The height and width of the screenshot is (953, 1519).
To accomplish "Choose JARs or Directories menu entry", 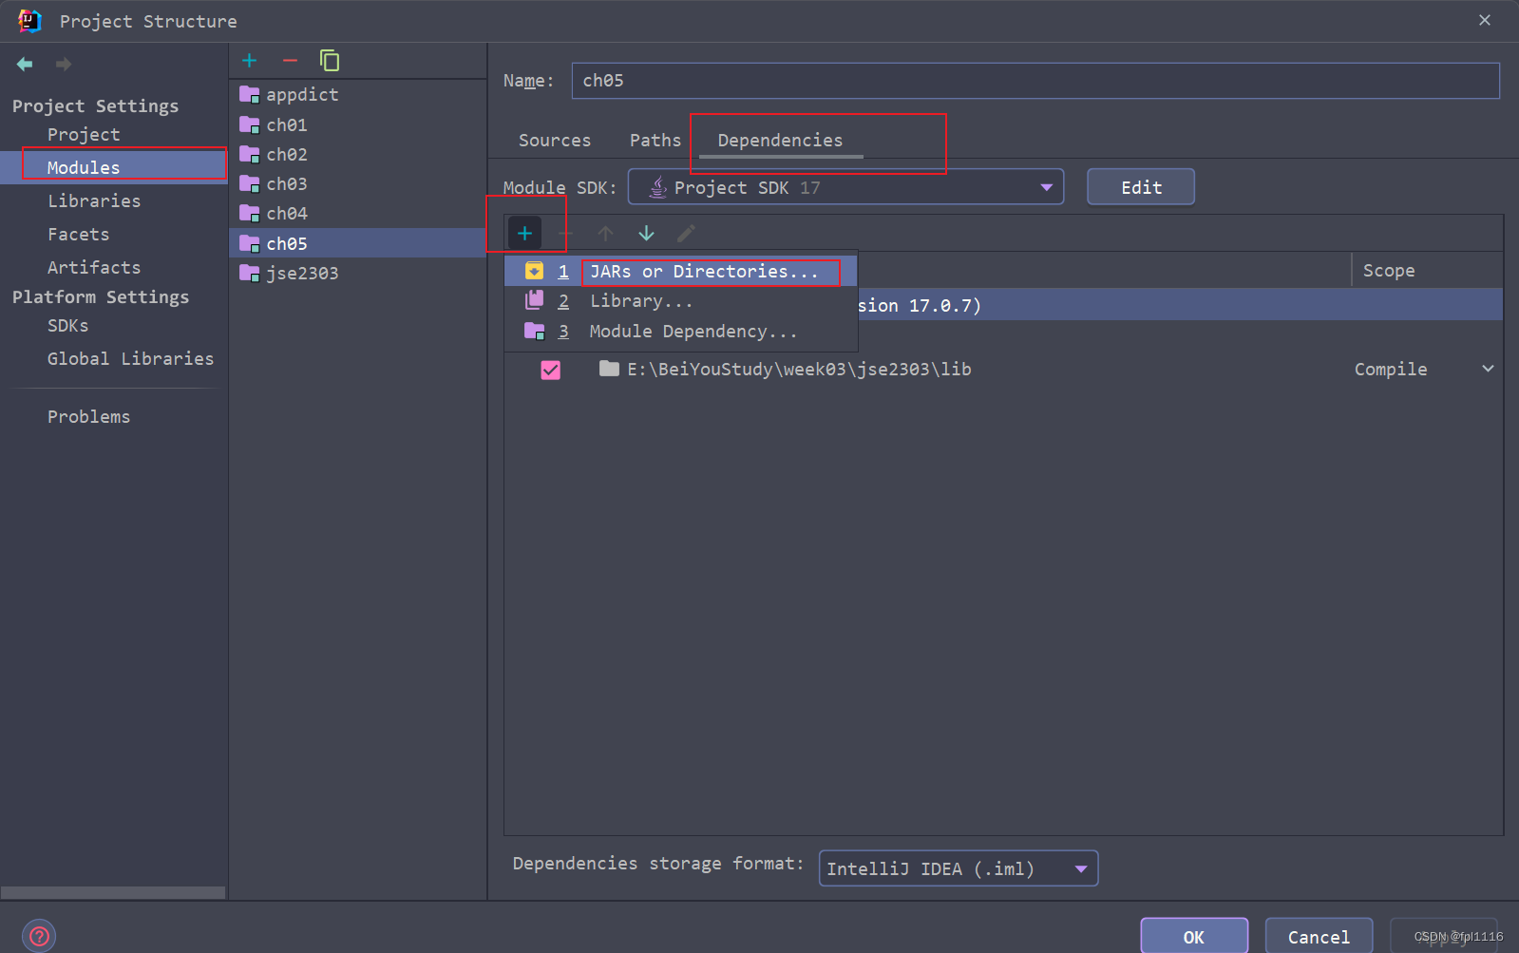I will [681, 272].
